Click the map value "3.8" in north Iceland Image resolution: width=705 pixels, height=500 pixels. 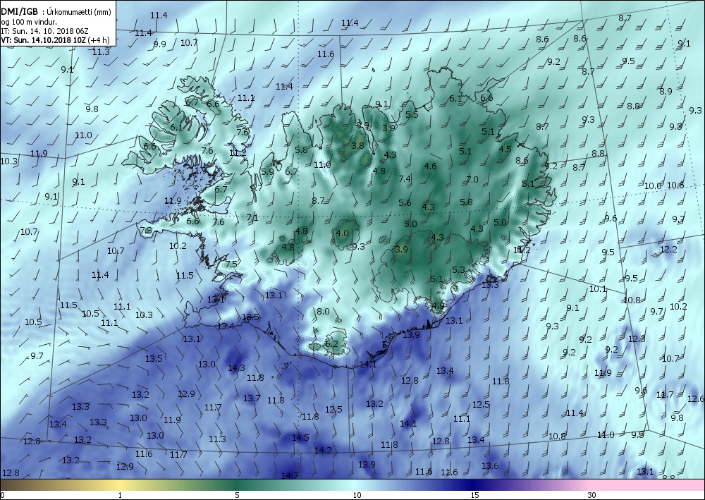click(x=357, y=145)
